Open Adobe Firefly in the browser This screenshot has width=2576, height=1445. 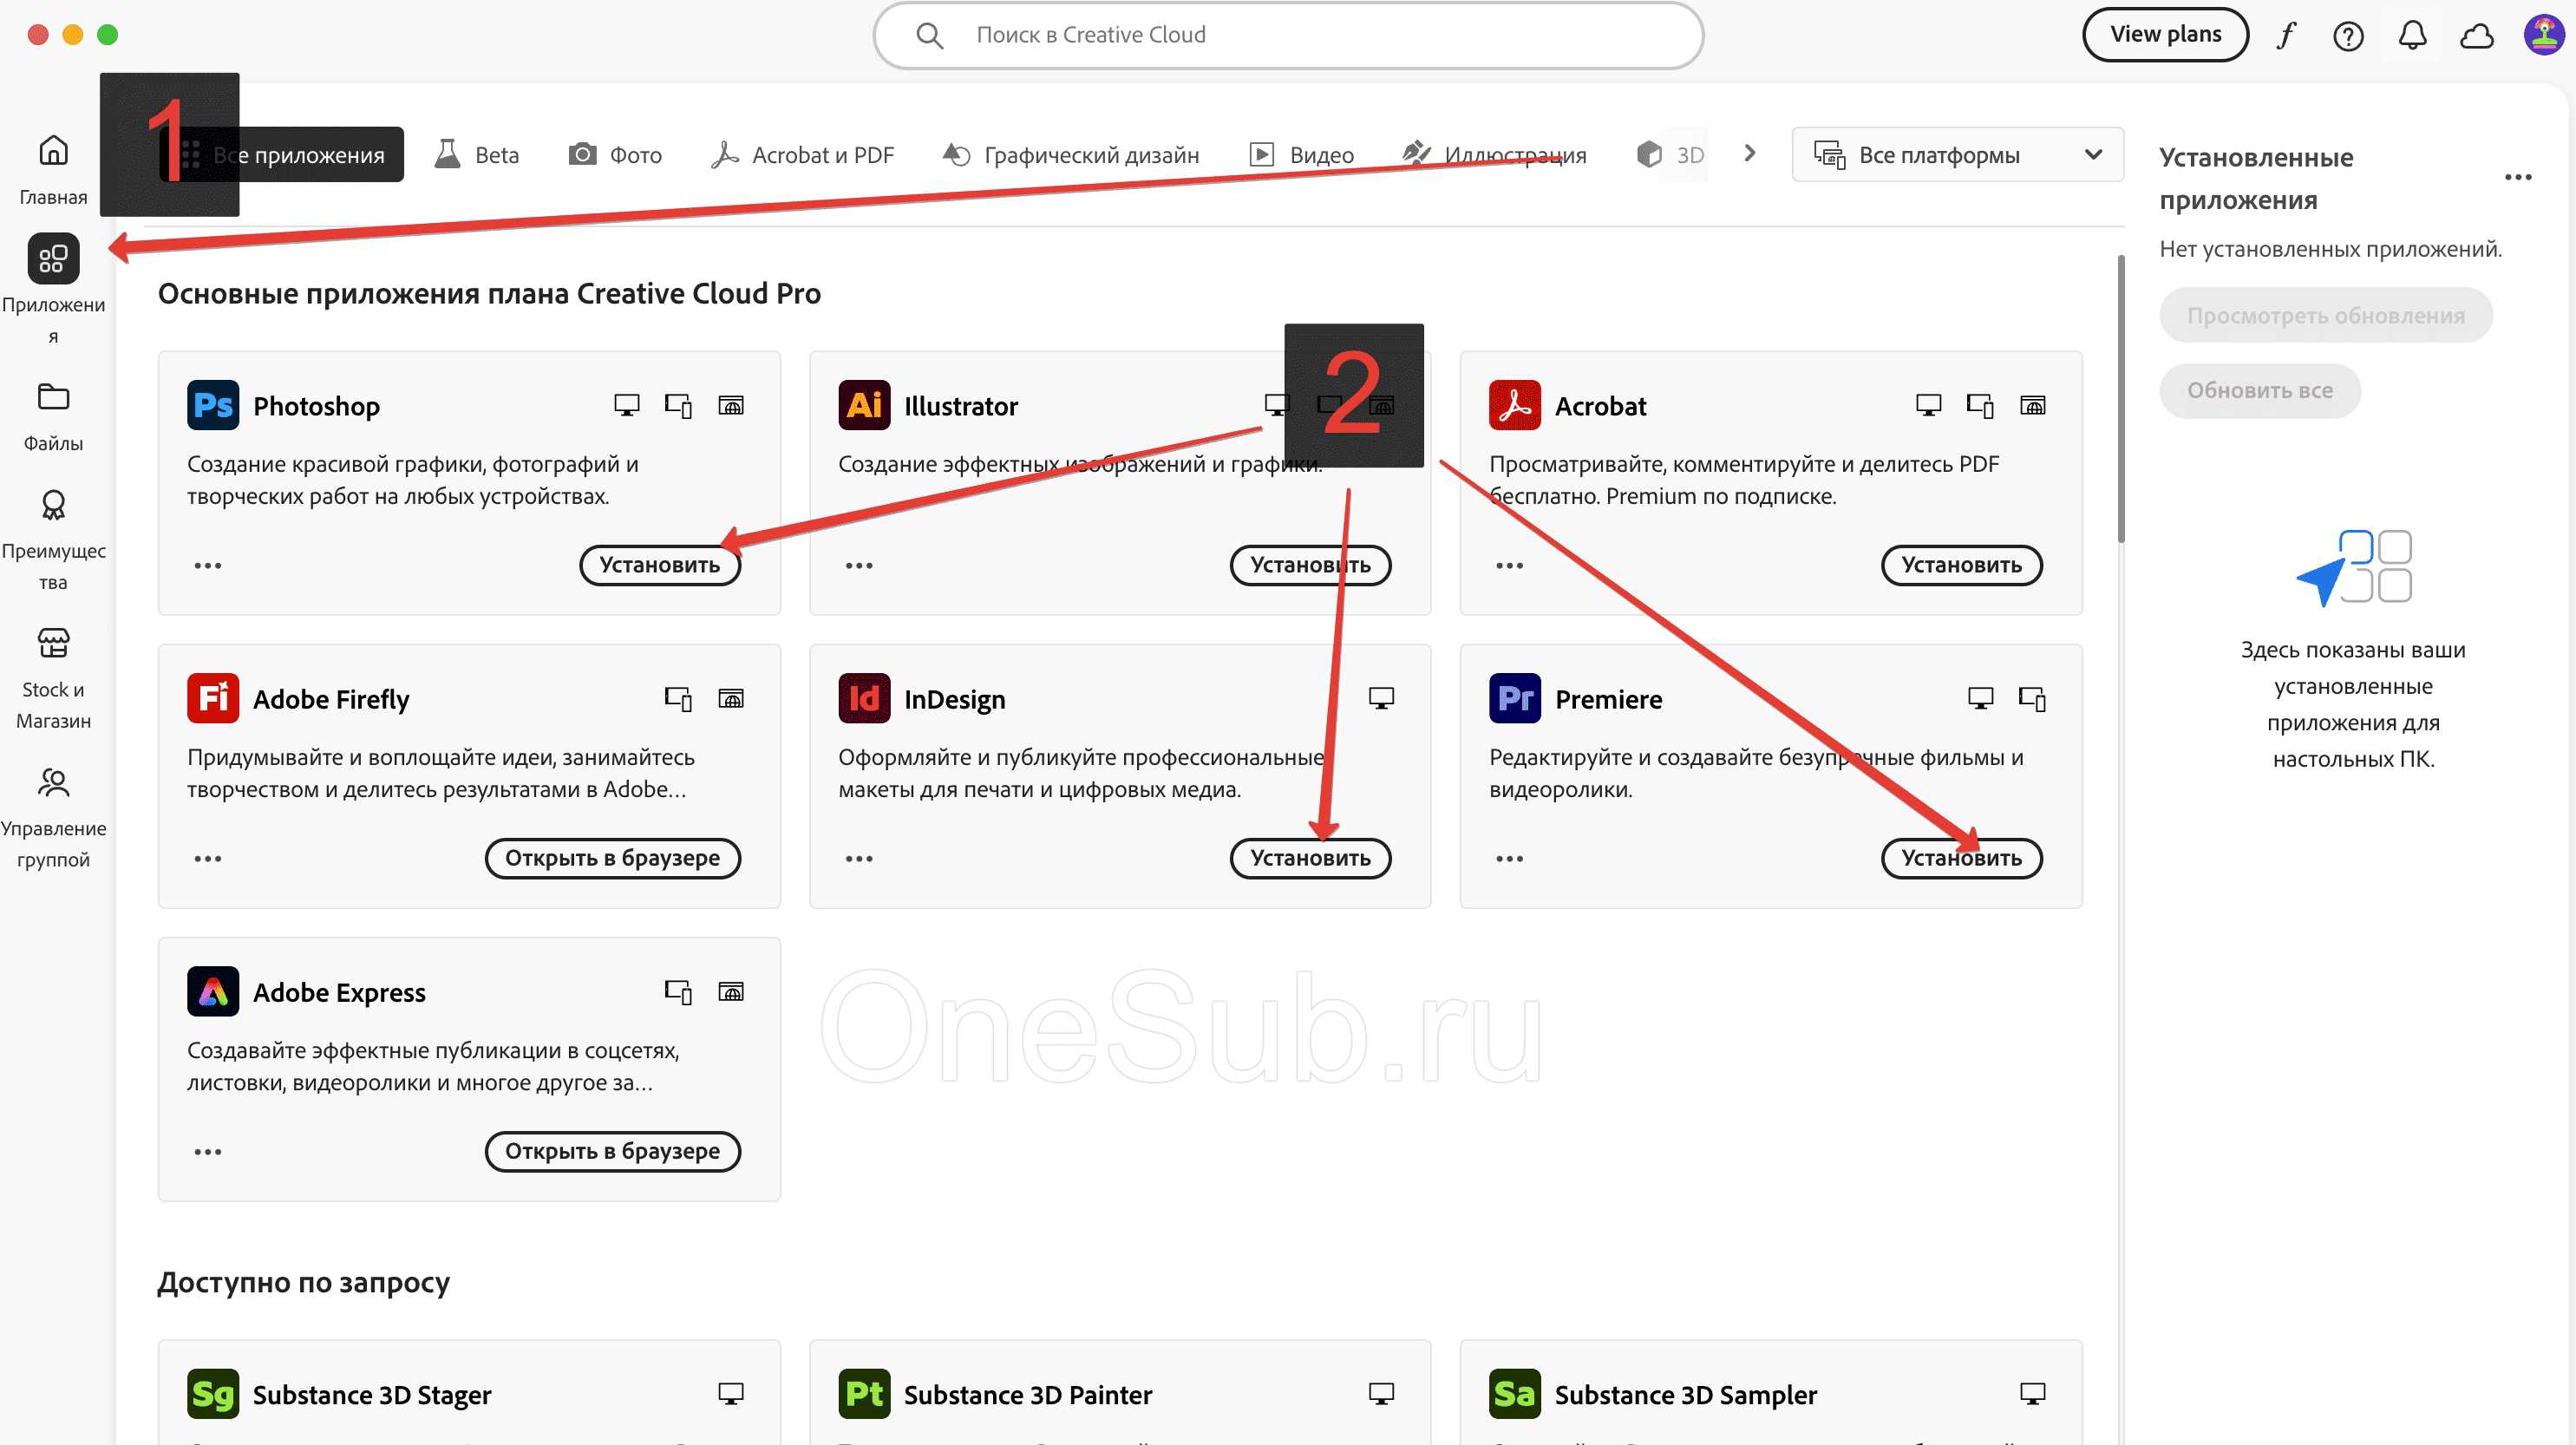612,858
